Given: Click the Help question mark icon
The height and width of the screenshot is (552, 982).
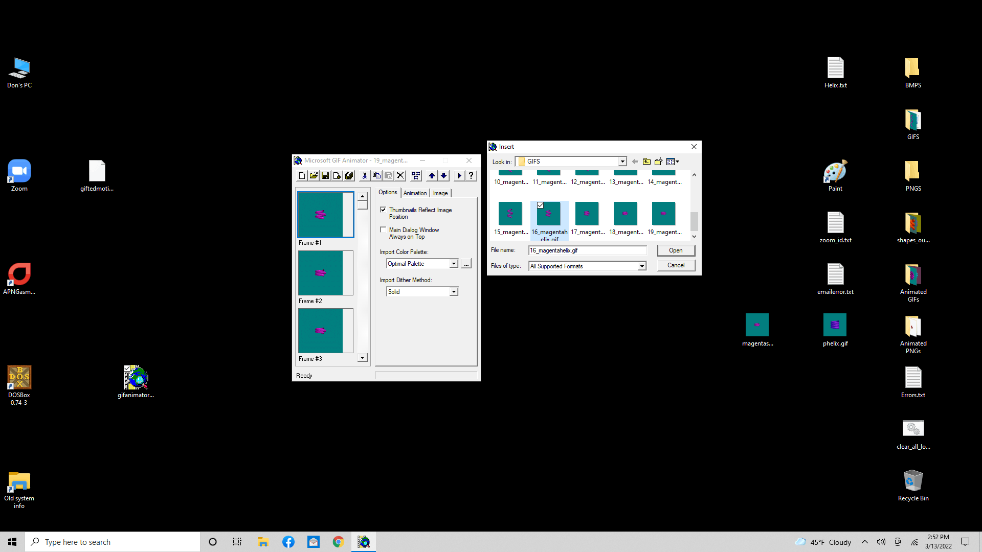Looking at the screenshot, I should point(471,176).
